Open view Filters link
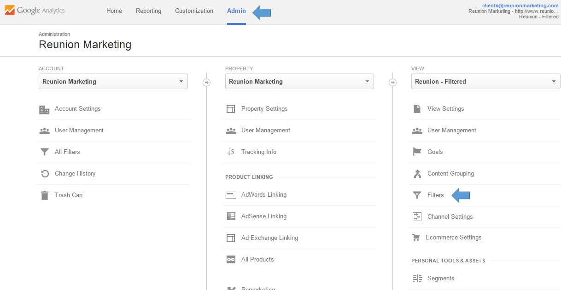561x290 pixels. pos(435,195)
